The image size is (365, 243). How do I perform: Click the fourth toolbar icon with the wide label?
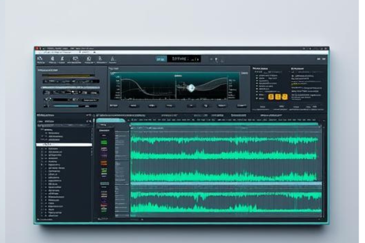[x=75, y=58]
